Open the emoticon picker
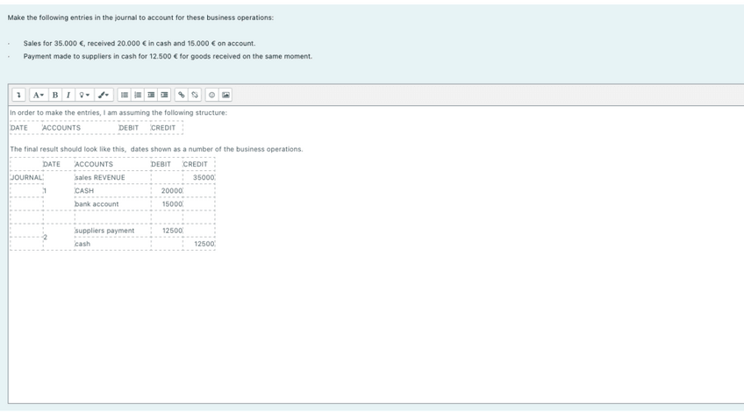 coord(211,95)
